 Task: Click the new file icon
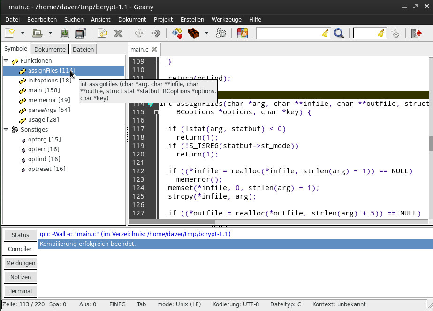pyautogui.click(x=10, y=33)
